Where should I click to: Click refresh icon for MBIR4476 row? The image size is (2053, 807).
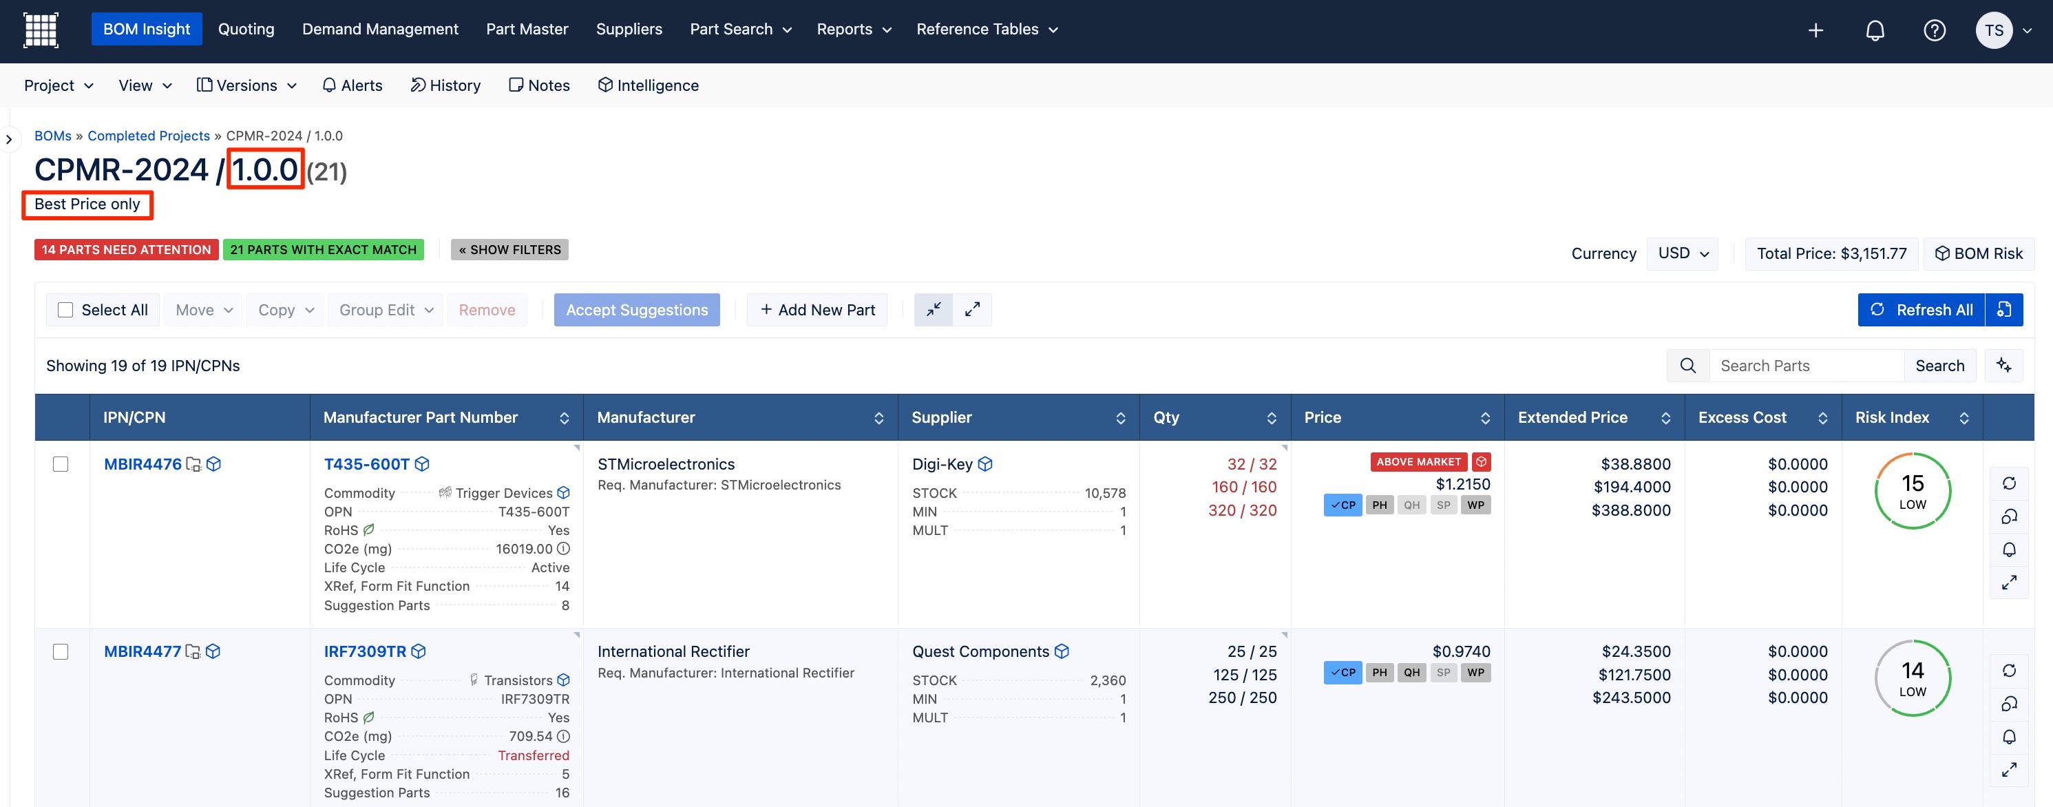tap(2008, 483)
